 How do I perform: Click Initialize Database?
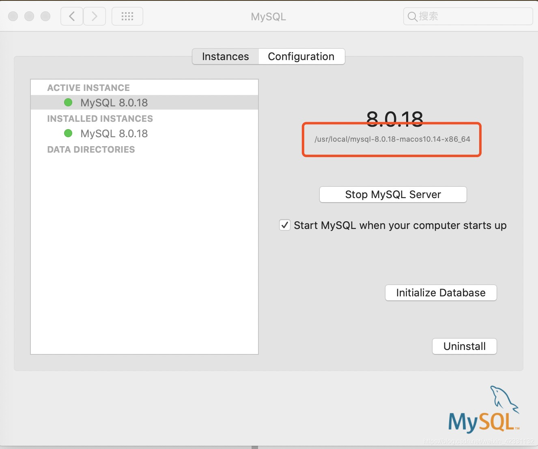pyautogui.click(x=441, y=293)
